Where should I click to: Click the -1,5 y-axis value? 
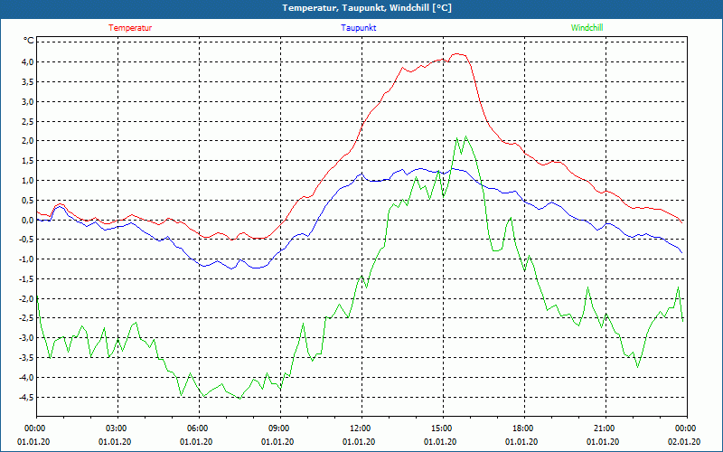tap(26, 279)
